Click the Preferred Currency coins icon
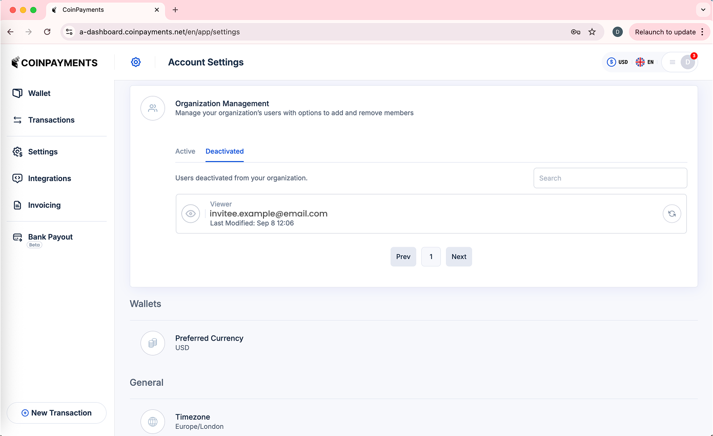 tap(153, 343)
